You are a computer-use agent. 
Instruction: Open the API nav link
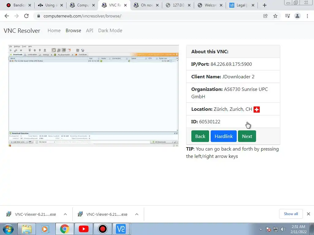pos(90,31)
